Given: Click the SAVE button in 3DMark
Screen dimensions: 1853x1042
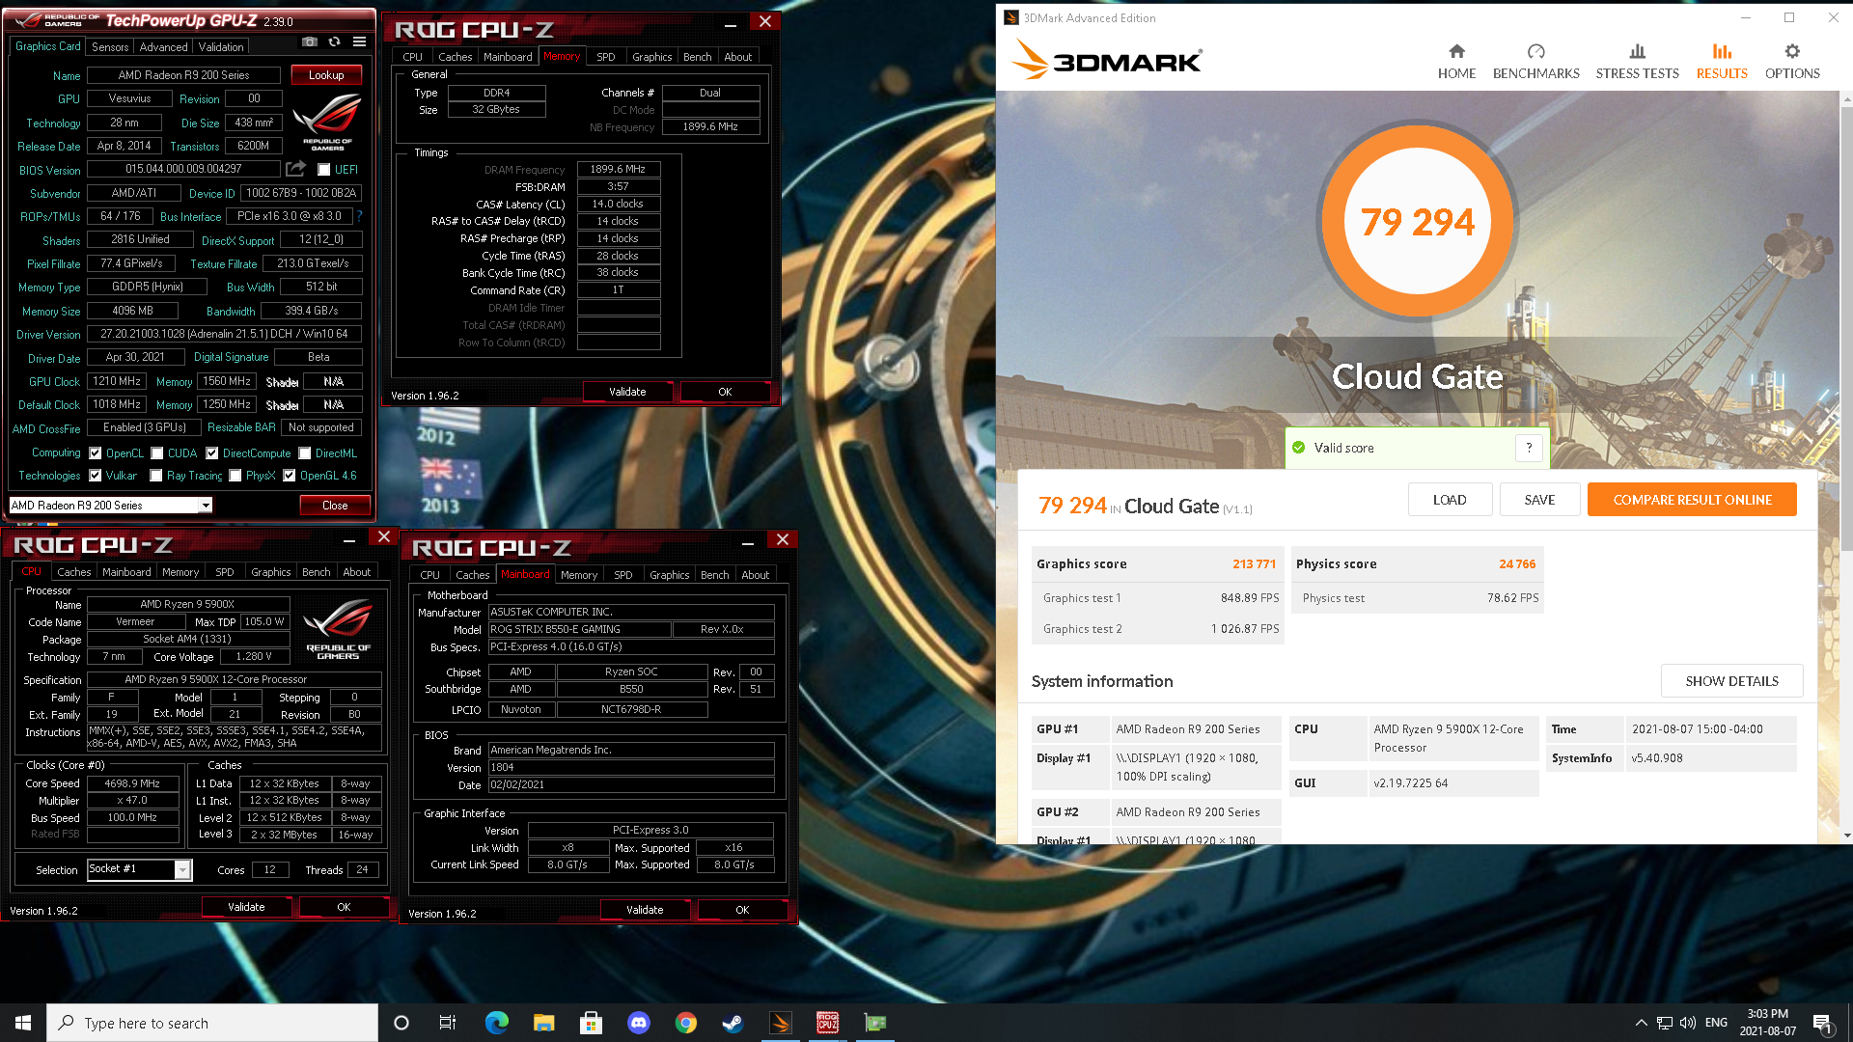Looking at the screenshot, I should pyautogui.click(x=1539, y=500).
